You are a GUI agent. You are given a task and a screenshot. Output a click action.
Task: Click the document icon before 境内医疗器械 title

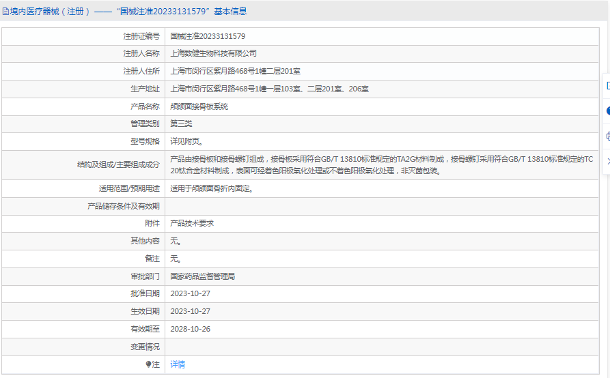tap(5, 12)
